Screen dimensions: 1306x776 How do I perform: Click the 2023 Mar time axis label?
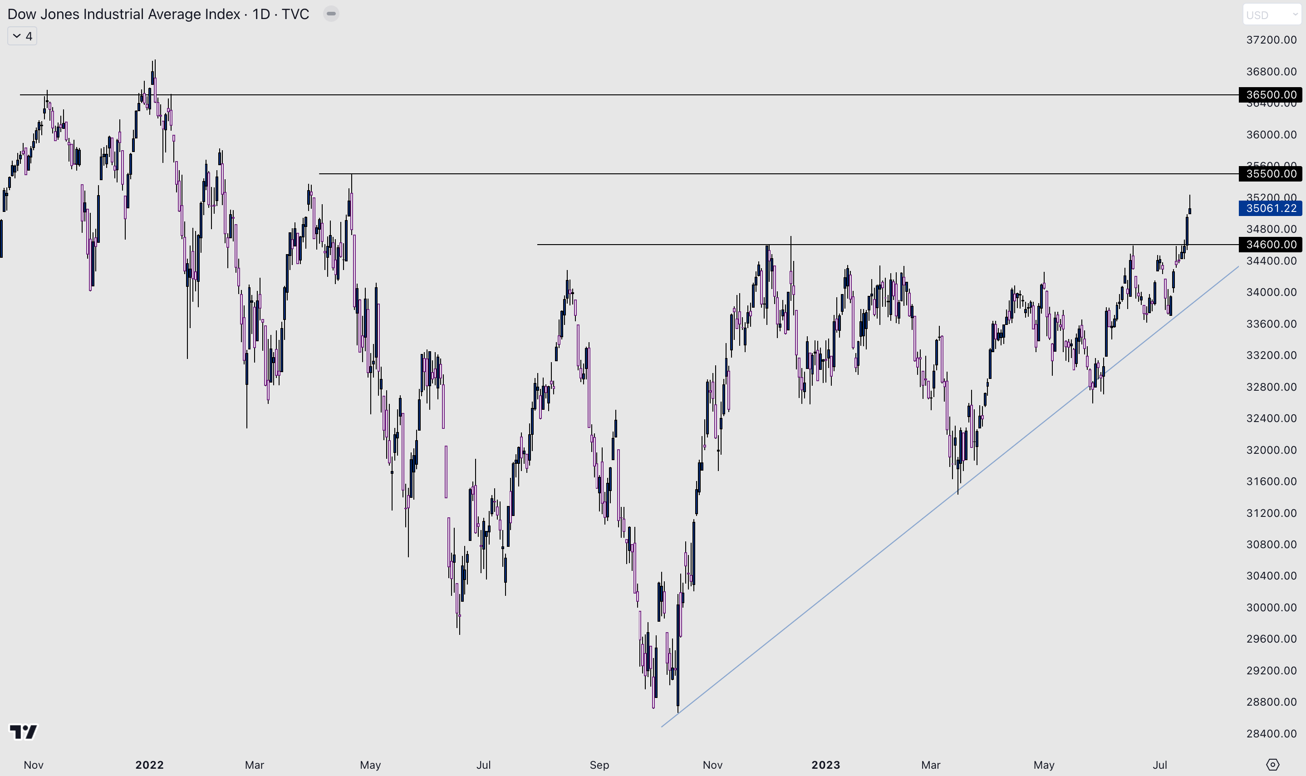[931, 765]
